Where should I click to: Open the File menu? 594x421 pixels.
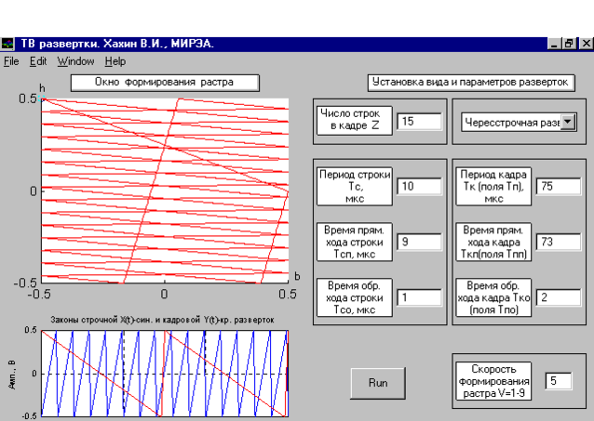click(11, 61)
